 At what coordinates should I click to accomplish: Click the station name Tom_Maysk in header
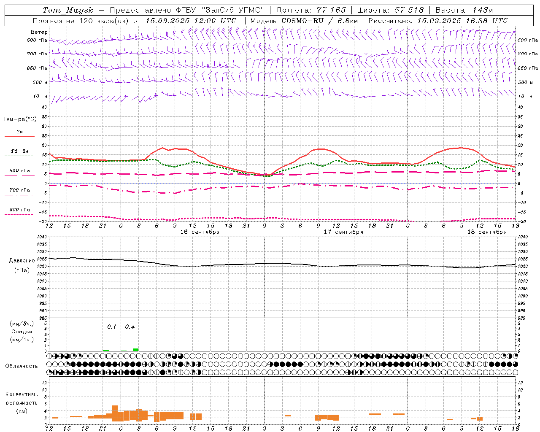pos(68,10)
